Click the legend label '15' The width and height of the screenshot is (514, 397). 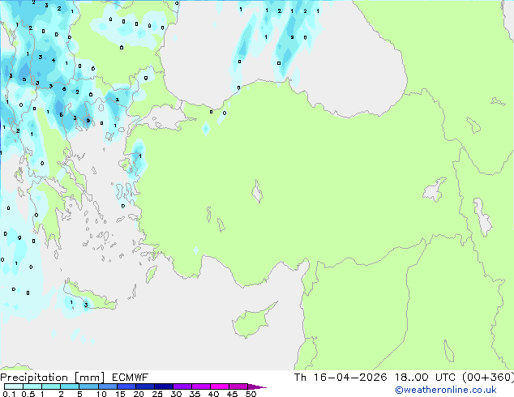click(x=120, y=394)
